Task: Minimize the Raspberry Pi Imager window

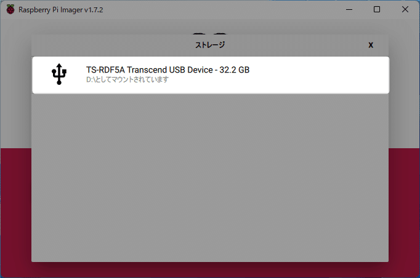Action: point(349,9)
